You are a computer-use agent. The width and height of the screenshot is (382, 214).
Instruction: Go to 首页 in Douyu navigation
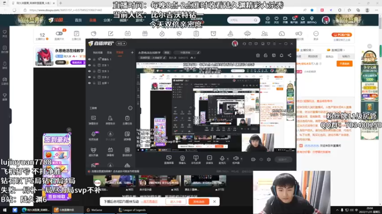pyautogui.click(x=78, y=20)
